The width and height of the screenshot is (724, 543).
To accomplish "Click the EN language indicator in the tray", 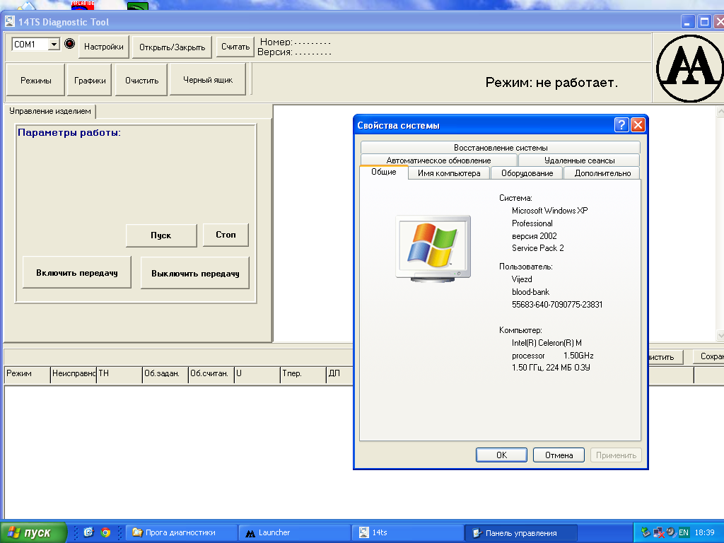I will click(x=684, y=532).
